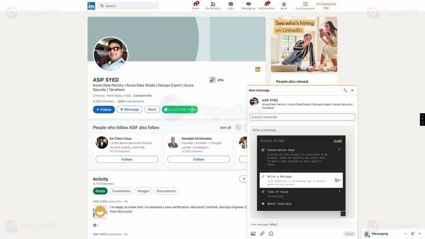Click the plus button in Activity
This screenshot has width=425, height=239.
coord(243,179)
